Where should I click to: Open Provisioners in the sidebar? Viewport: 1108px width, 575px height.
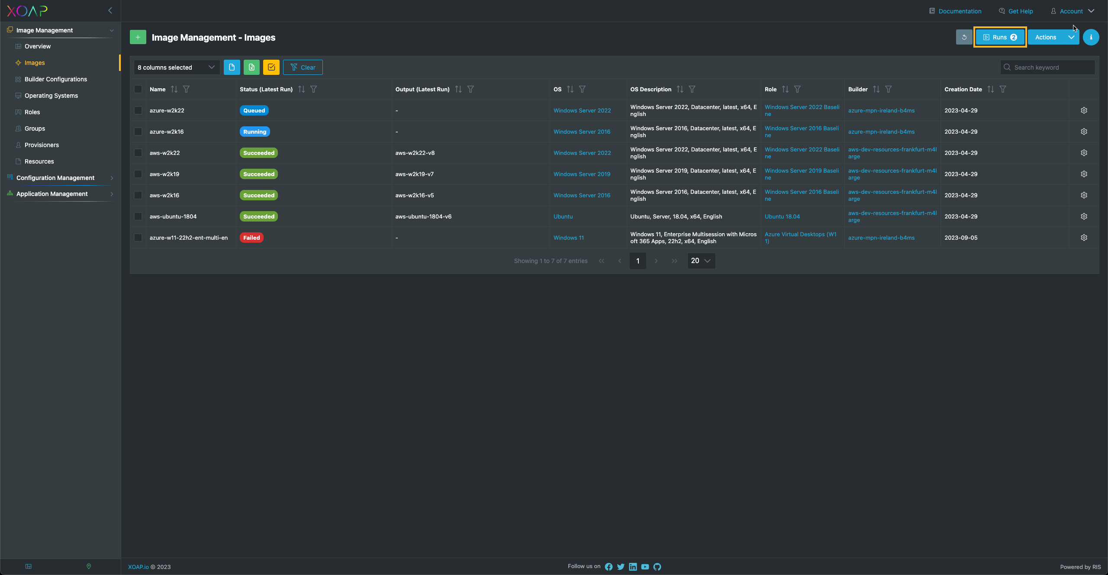click(x=42, y=145)
